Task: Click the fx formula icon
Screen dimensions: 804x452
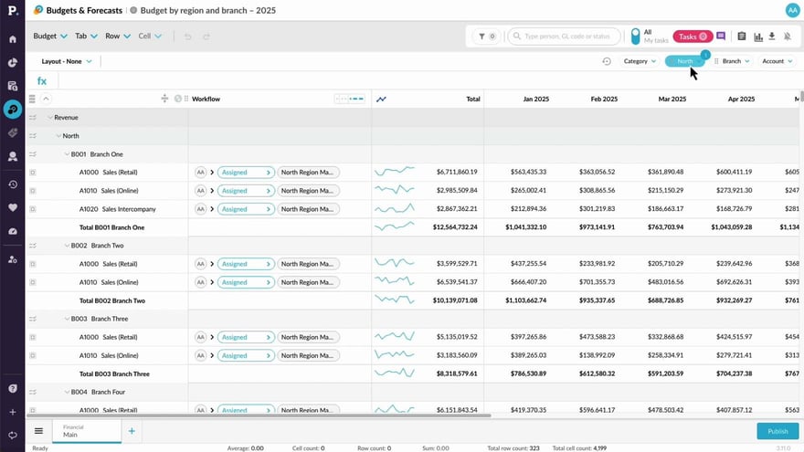Action: [42, 81]
